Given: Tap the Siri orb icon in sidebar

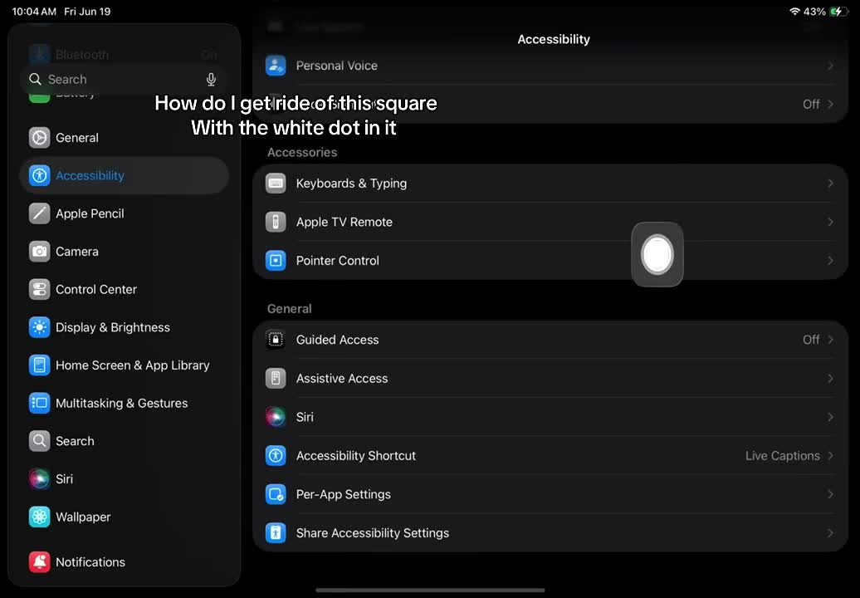Looking at the screenshot, I should pyautogui.click(x=40, y=479).
